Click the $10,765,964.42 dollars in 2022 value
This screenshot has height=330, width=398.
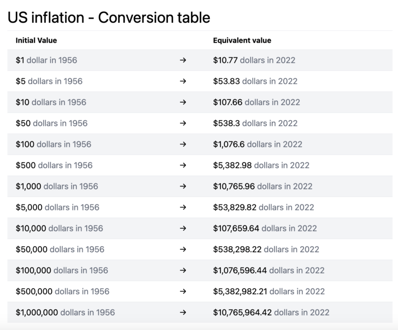point(271,312)
